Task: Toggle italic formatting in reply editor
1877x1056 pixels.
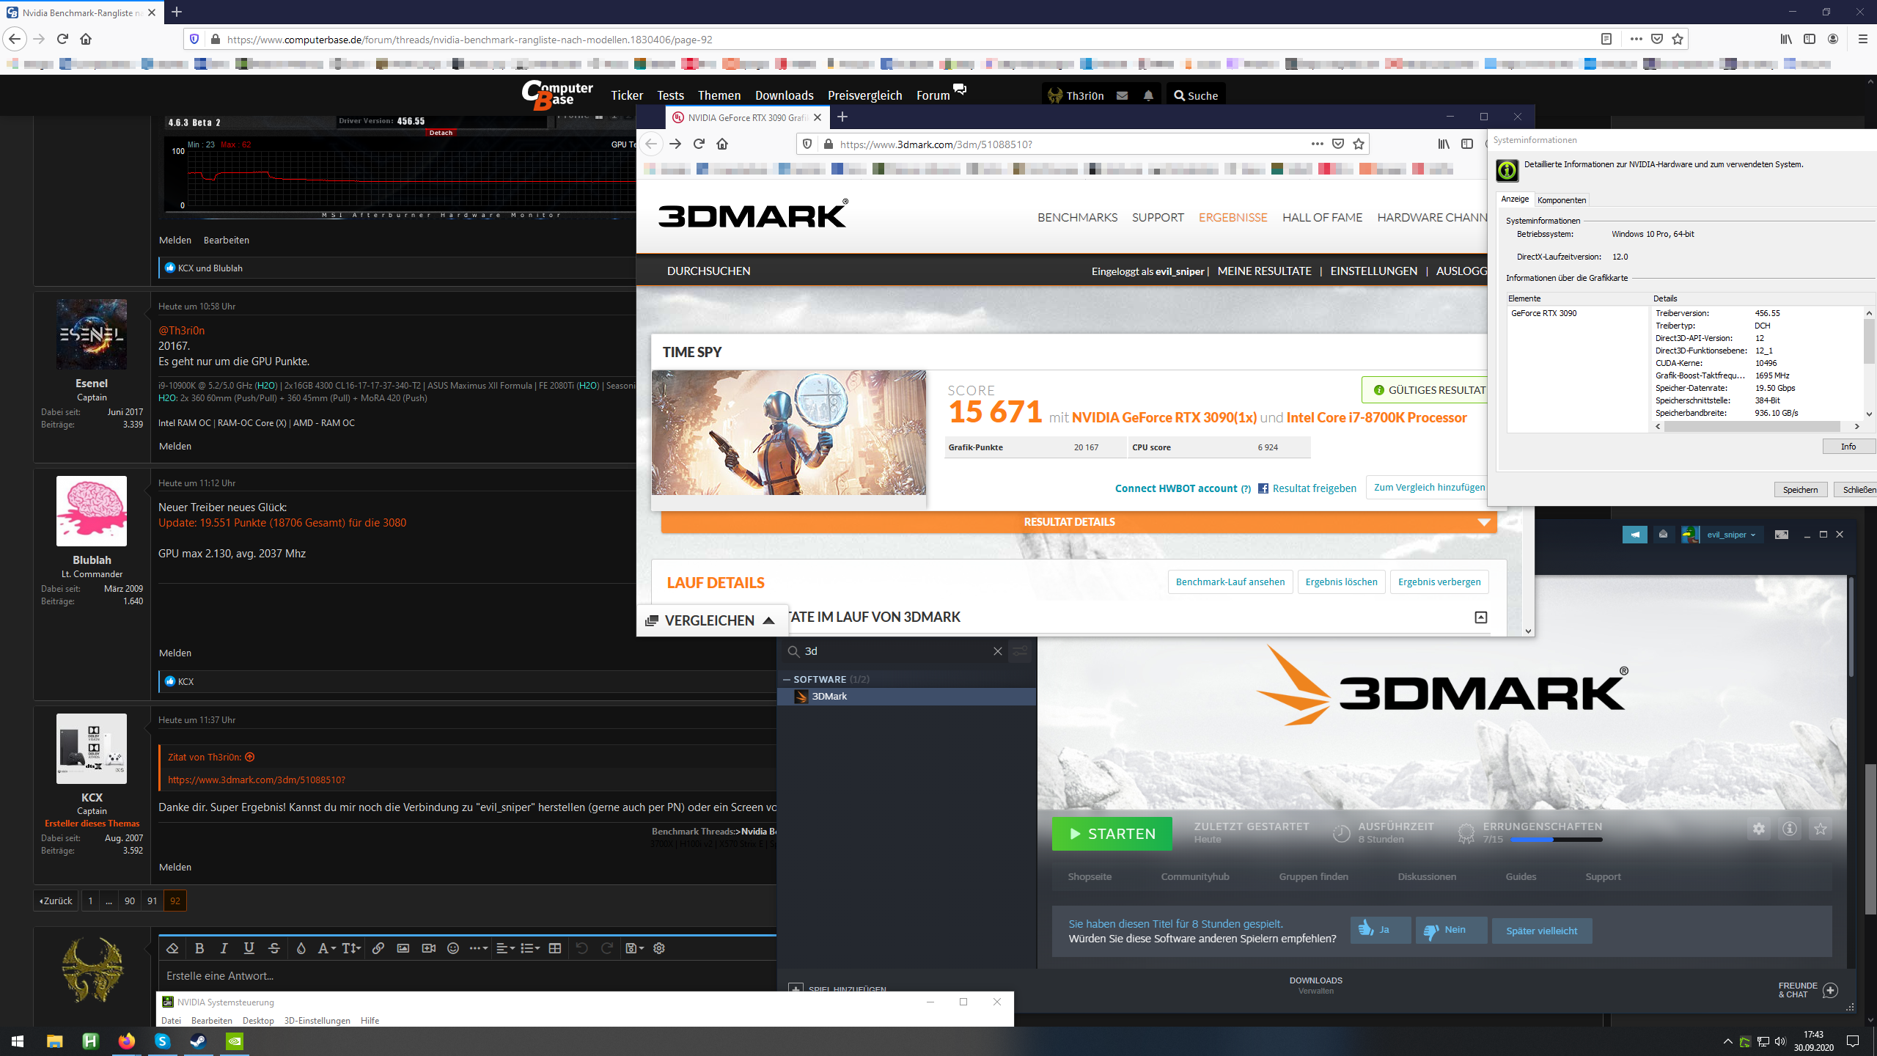Action: point(224,948)
